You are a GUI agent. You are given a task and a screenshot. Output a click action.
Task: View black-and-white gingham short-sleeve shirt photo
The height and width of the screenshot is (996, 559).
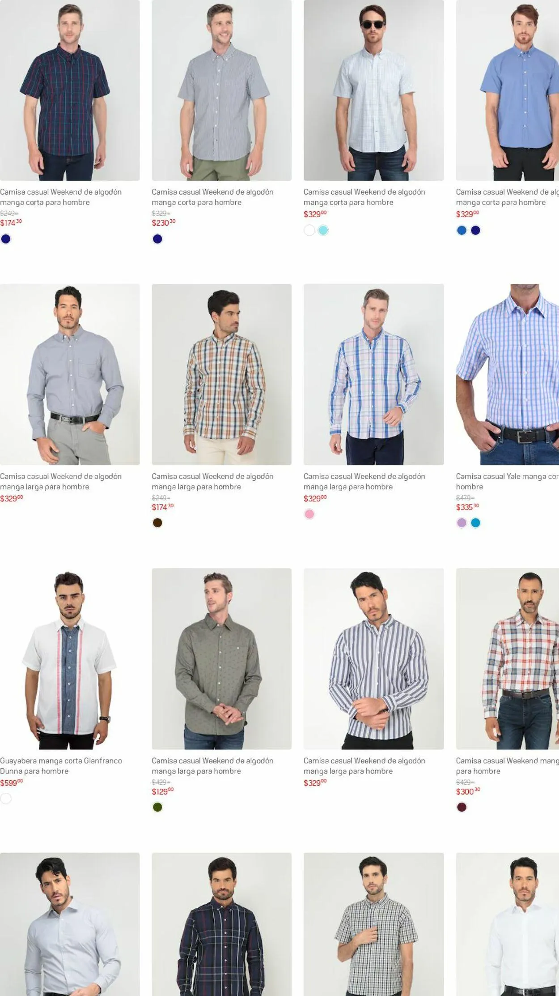coord(373,924)
